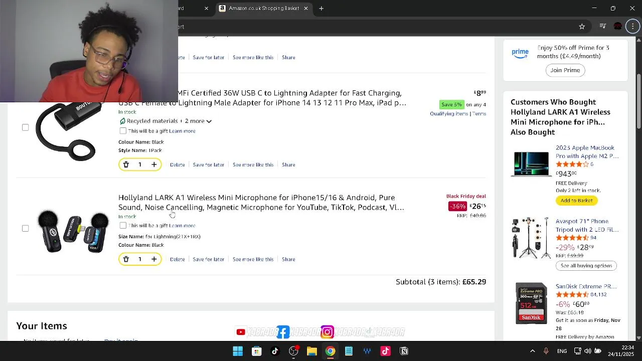Delete the USB C adapter from basket
This screenshot has width=642, height=361.
[177, 164]
